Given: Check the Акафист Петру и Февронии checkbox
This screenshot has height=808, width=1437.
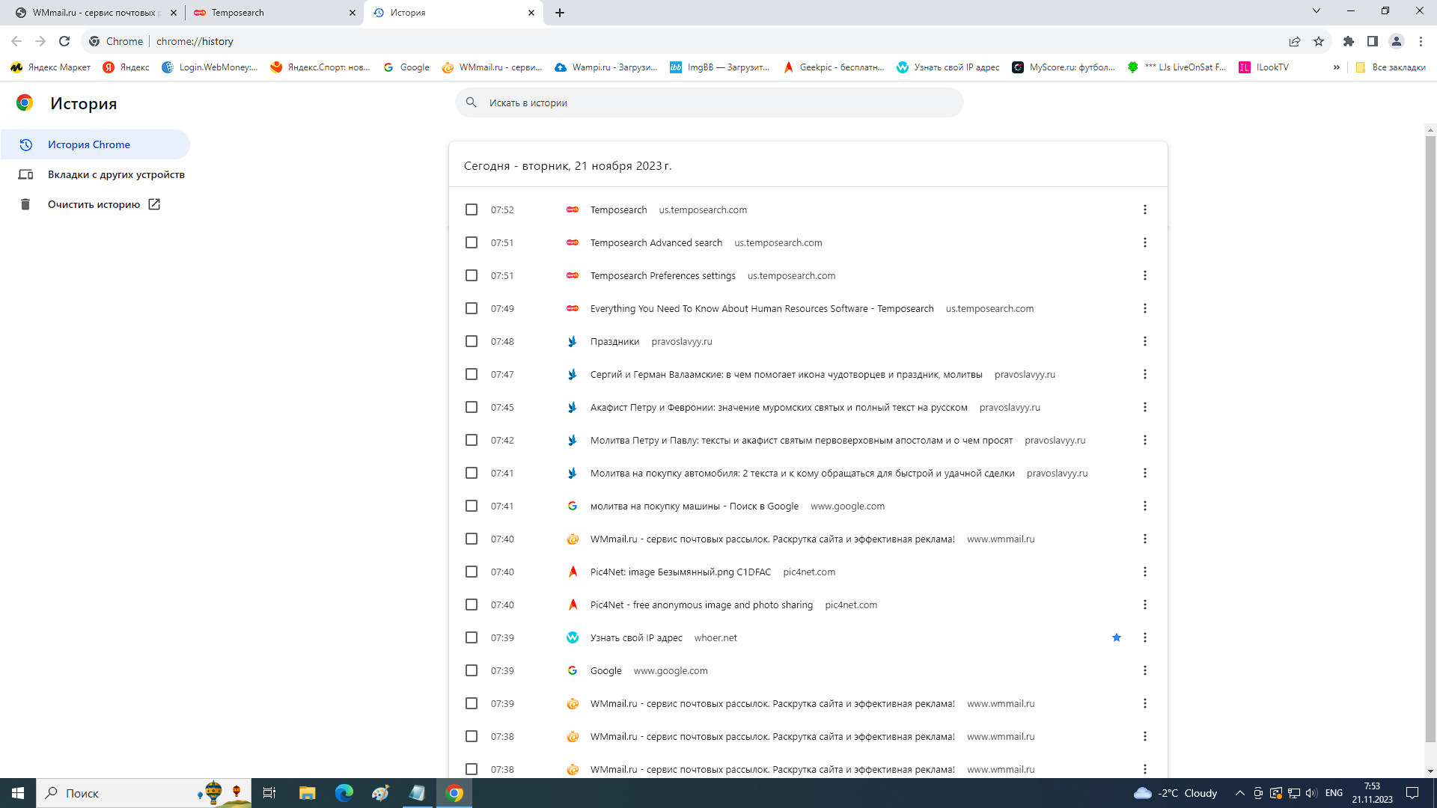Looking at the screenshot, I should pyautogui.click(x=472, y=407).
